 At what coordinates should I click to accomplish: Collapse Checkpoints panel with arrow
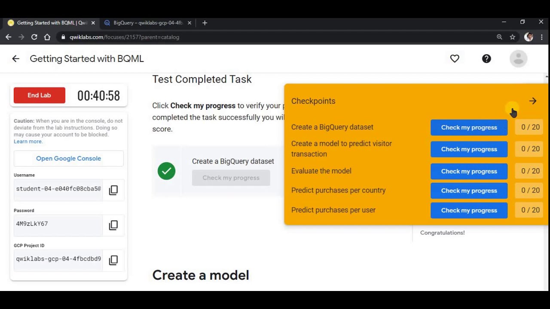pos(533,101)
